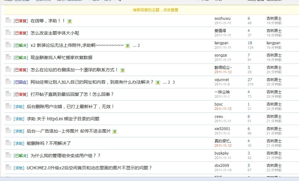Click last-post time '19 分钟前' on songzai row

[x=274, y=60]
